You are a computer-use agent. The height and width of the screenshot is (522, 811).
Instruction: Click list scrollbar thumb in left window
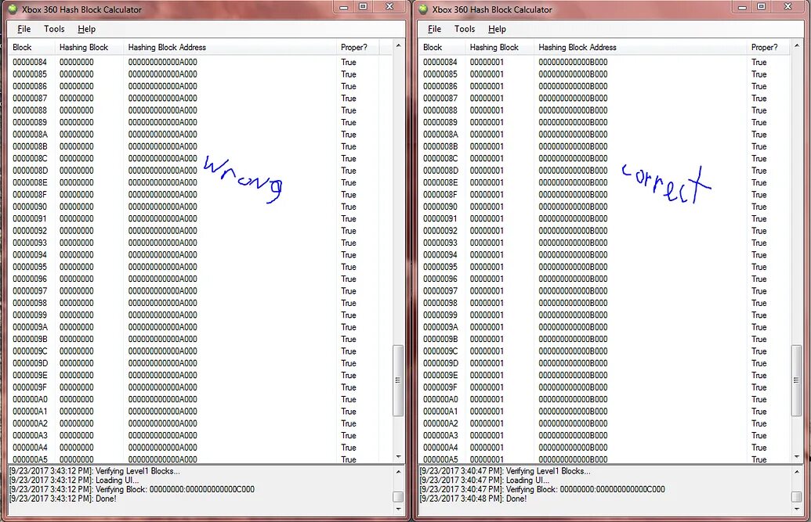click(x=398, y=380)
